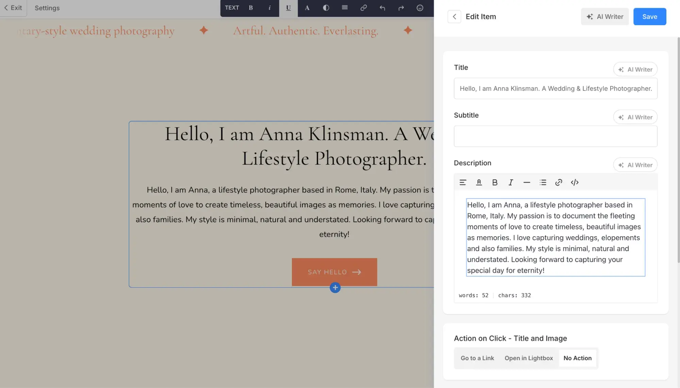Open the text alignment icon in description
The image size is (680, 388).
463,183
